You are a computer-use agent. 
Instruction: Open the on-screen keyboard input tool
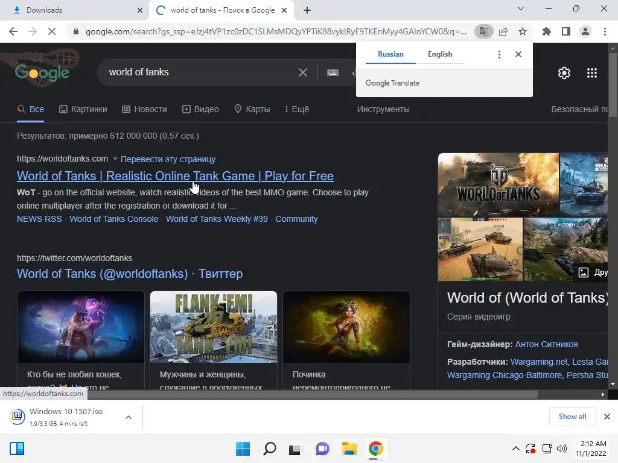pyautogui.click(x=333, y=72)
